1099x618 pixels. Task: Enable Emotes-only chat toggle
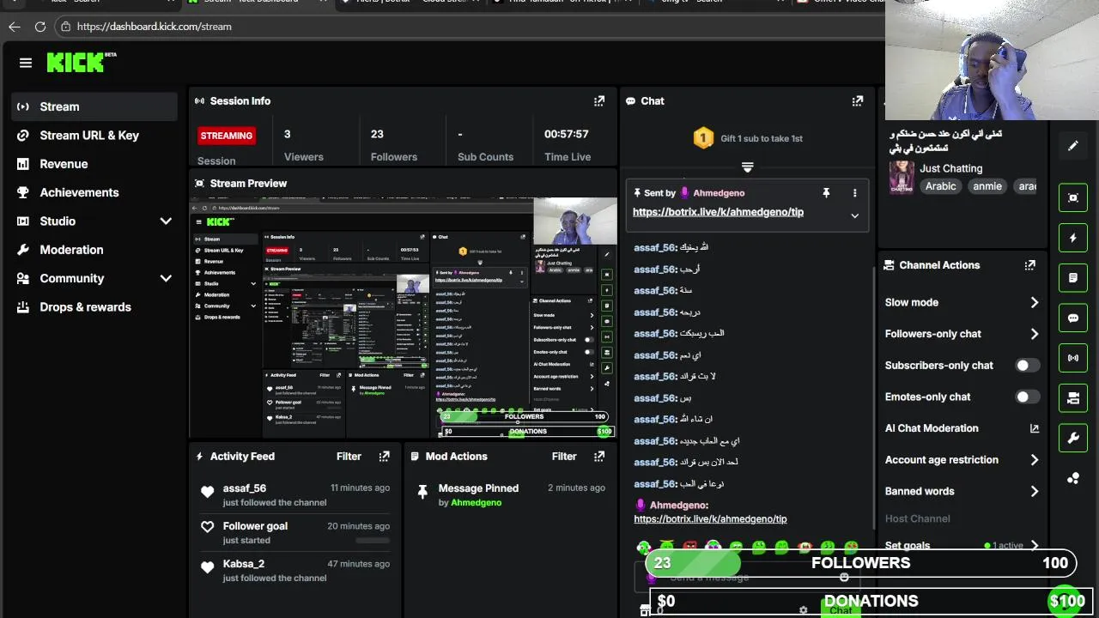click(1027, 397)
